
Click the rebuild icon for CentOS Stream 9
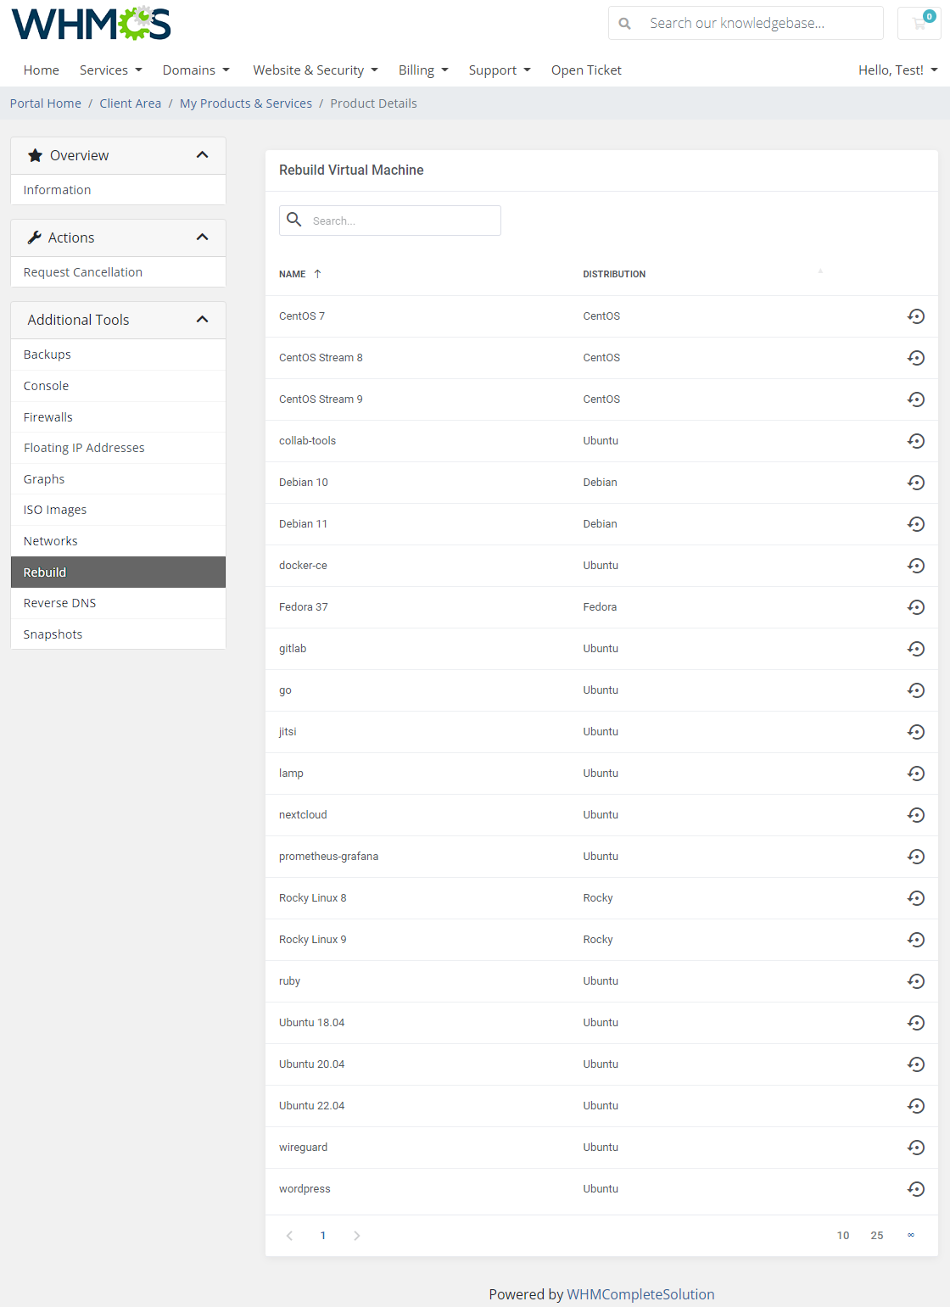click(x=915, y=399)
